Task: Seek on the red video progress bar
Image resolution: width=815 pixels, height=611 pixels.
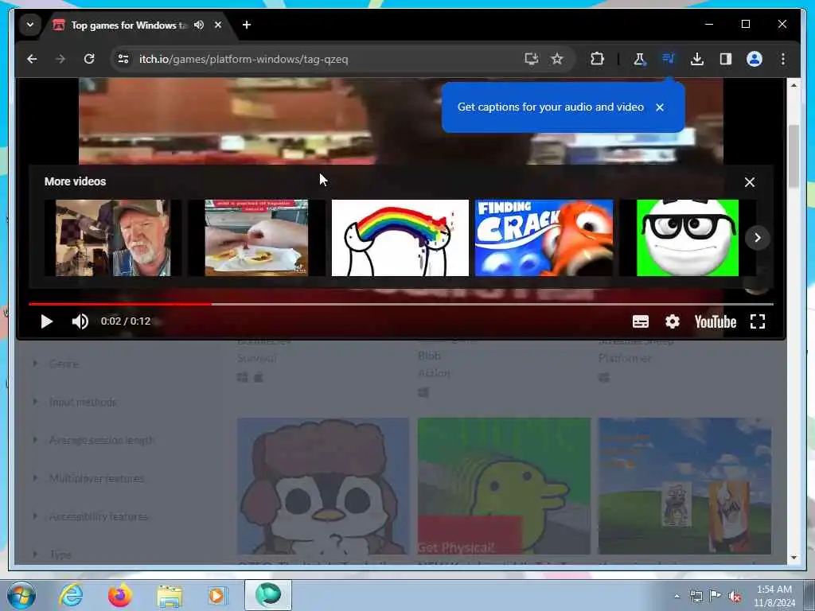Action: point(401,304)
